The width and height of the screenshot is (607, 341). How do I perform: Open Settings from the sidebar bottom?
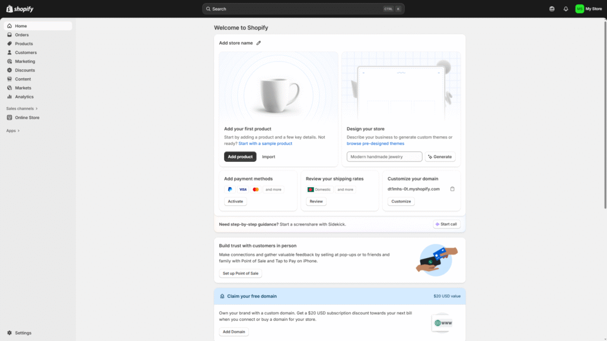tap(23, 333)
